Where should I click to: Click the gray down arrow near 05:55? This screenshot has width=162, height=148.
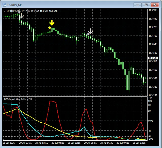coord(90,31)
